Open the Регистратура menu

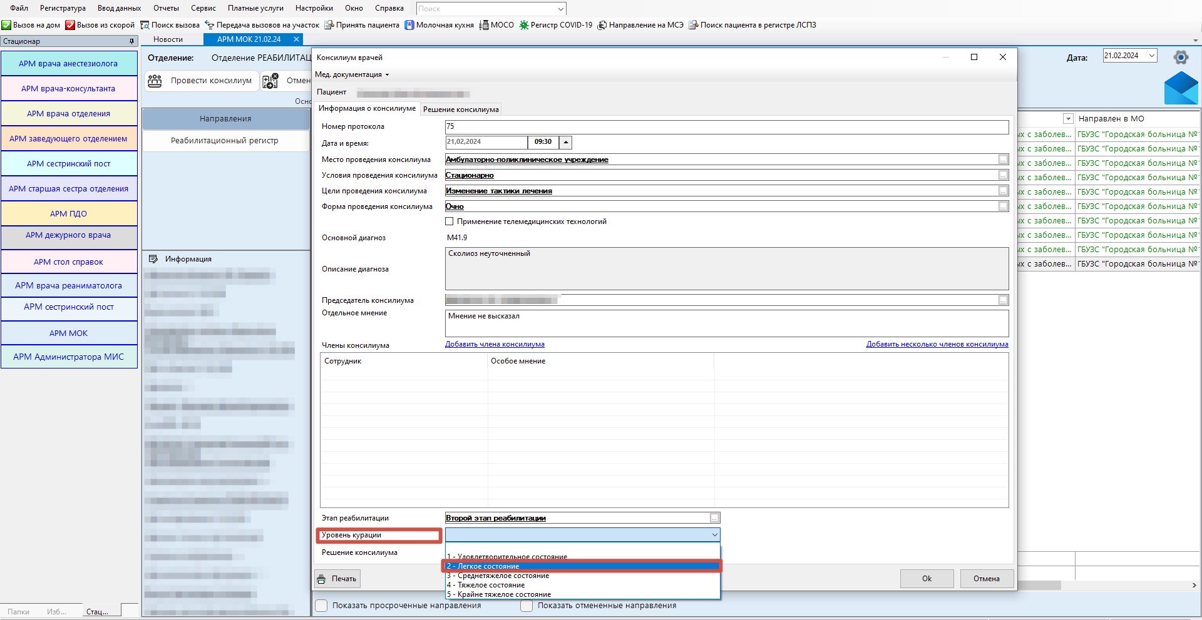coord(63,8)
